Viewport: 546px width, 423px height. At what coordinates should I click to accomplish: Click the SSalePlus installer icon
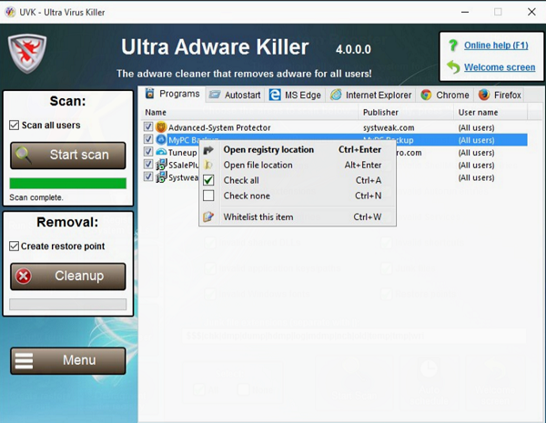pos(161,165)
